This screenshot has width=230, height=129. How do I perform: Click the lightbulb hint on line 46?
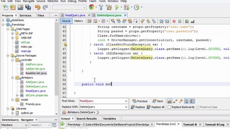(65, 44)
